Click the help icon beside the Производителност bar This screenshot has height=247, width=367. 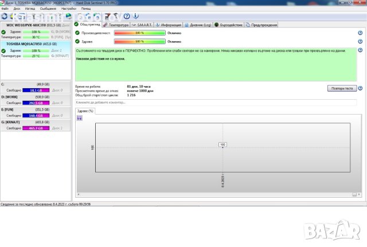pyautogui.click(x=360, y=33)
